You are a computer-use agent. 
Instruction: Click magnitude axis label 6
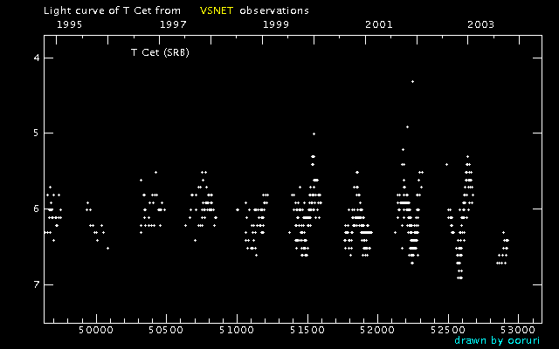tap(37, 209)
